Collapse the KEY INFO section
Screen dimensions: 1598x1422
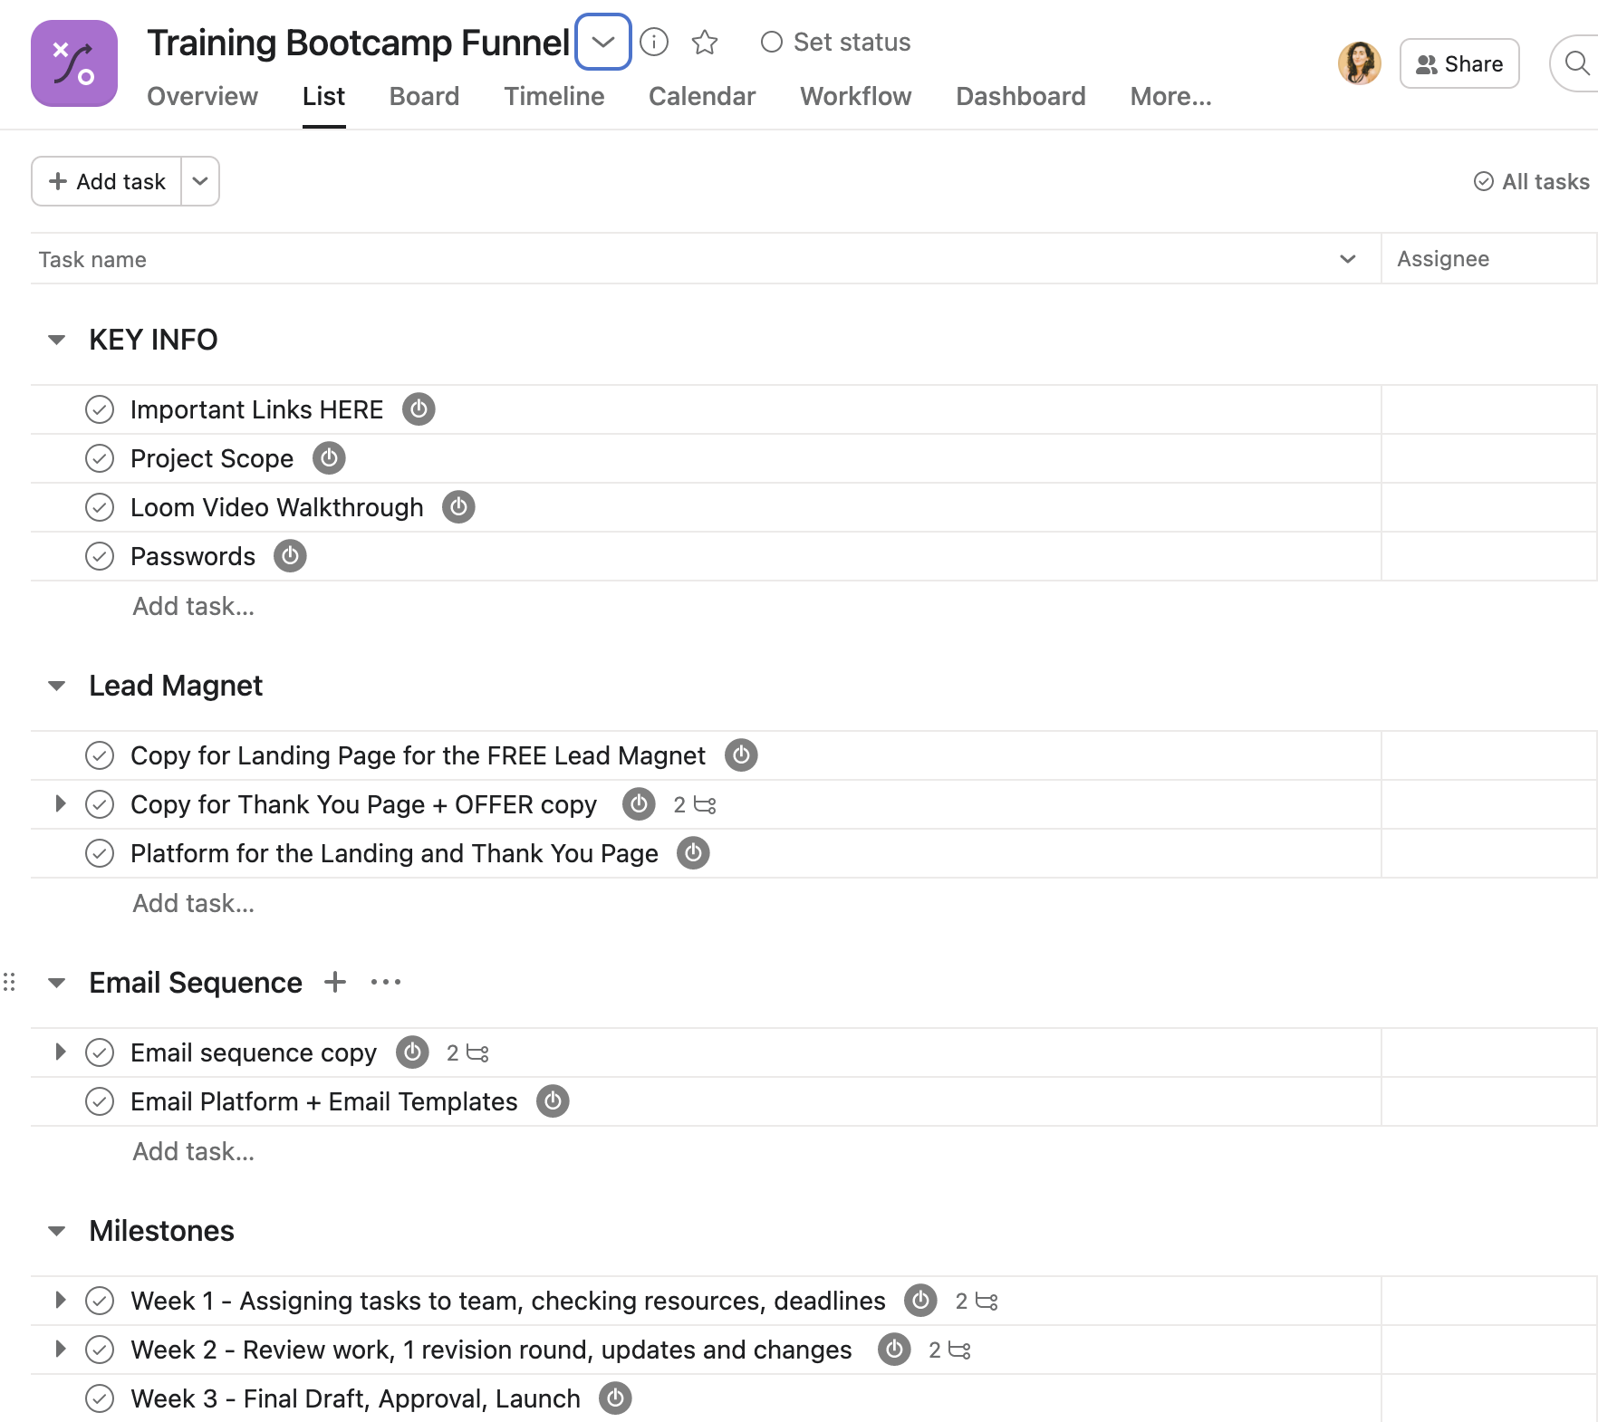56,340
